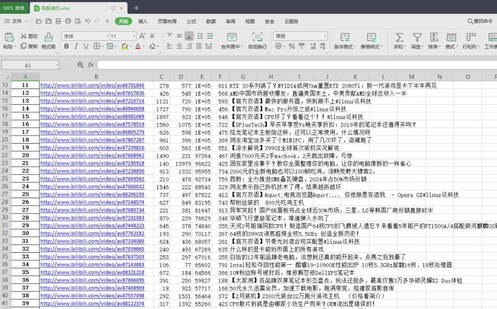Open Print Preview icon
This screenshot has height=309, width=497.
pyautogui.click(x=78, y=21)
